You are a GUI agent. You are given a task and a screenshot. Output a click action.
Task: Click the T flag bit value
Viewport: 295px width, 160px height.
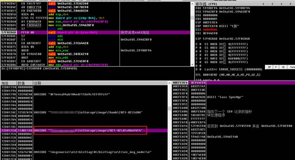pyautogui.click(x=200, y=62)
